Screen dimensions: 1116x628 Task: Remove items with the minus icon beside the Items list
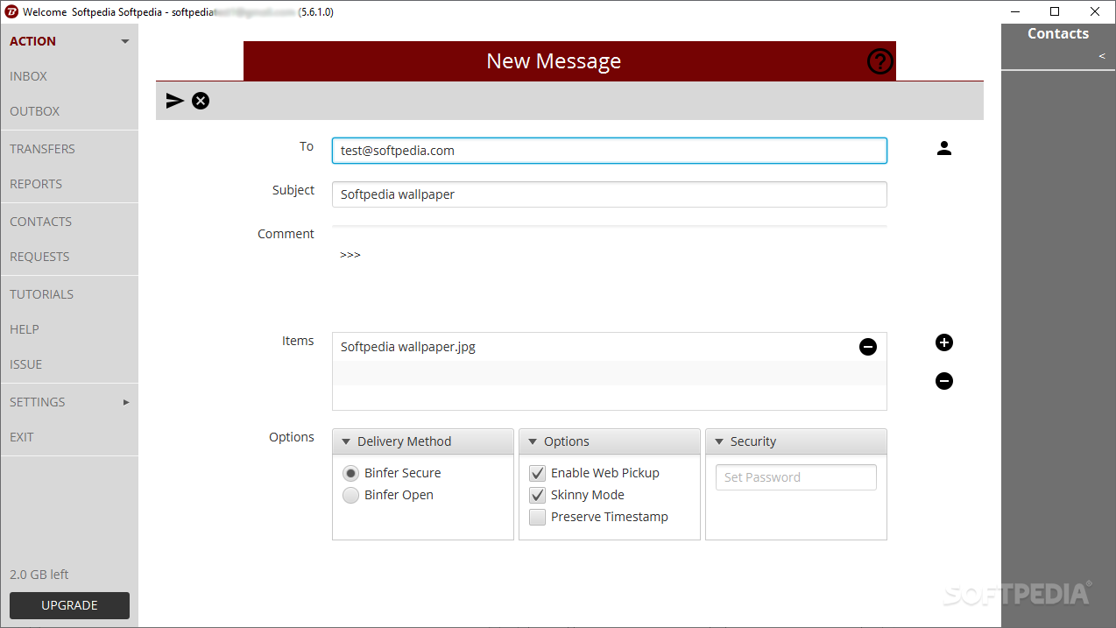(x=943, y=381)
